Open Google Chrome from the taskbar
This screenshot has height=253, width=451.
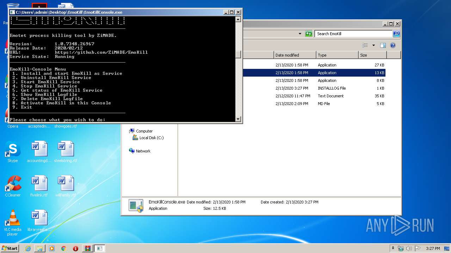[x=63, y=248]
